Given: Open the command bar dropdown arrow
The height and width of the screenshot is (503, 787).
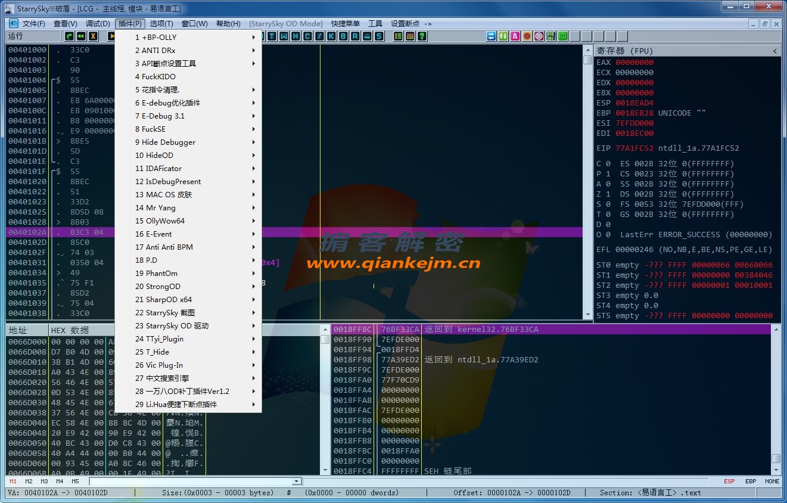Looking at the screenshot, I should [x=297, y=482].
